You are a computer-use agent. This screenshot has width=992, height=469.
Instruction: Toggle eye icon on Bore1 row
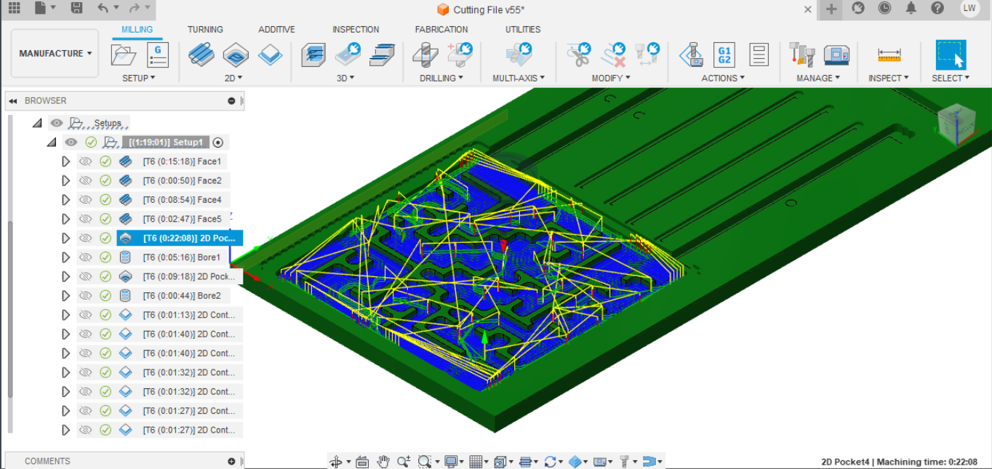[85, 257]
